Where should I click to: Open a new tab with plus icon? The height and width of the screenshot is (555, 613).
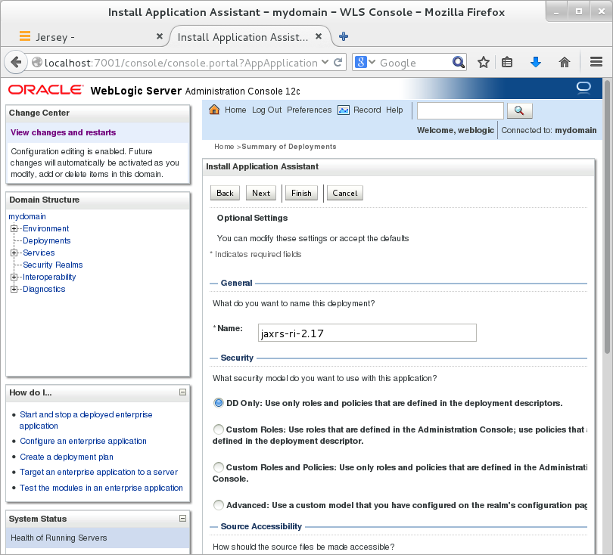coord(344,36)
